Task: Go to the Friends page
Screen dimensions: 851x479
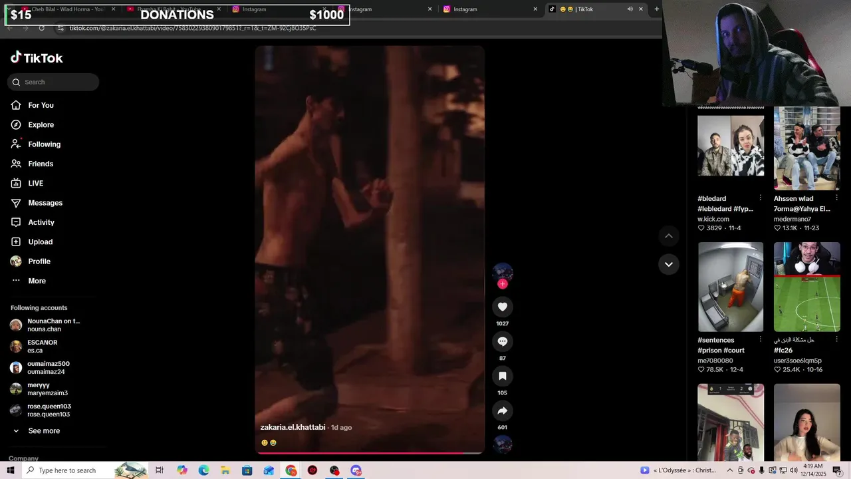Action: (32, 164)
